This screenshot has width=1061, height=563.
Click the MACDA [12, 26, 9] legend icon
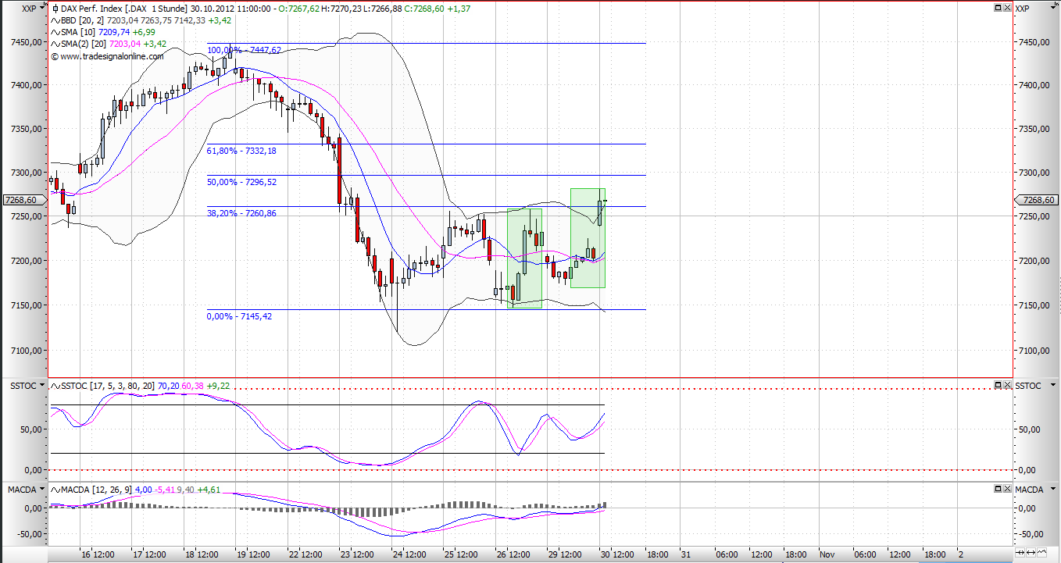tap(56, 490)
